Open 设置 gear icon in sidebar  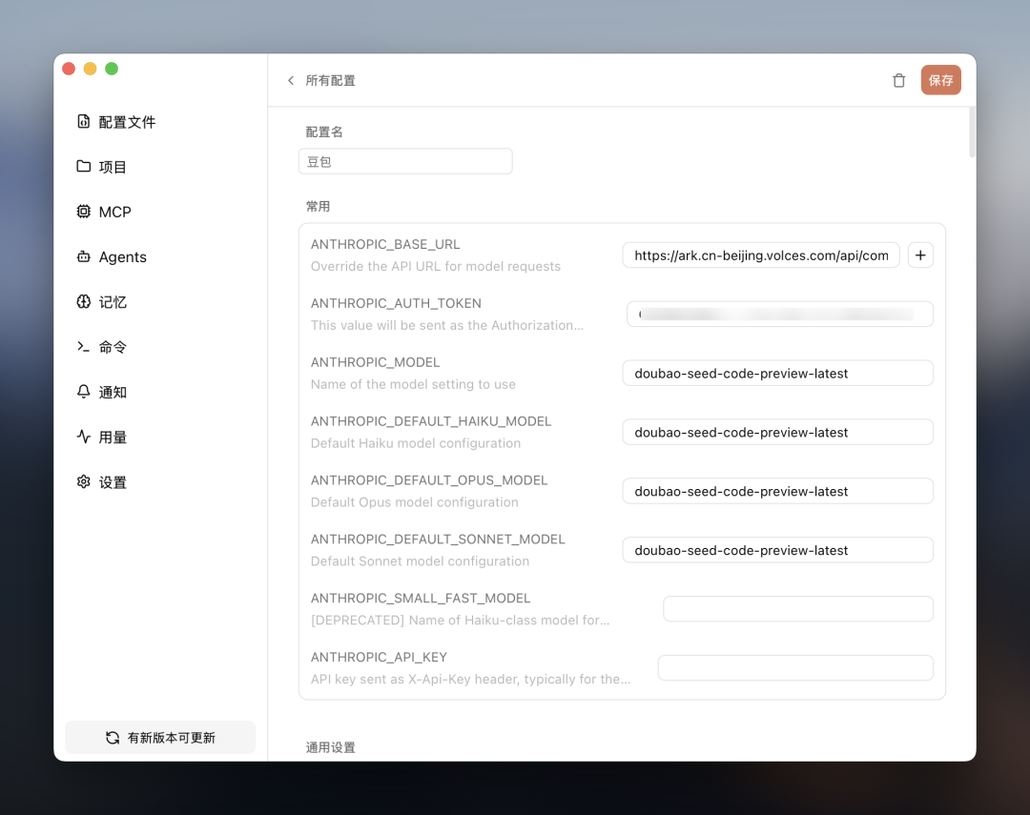coord(84,482)
